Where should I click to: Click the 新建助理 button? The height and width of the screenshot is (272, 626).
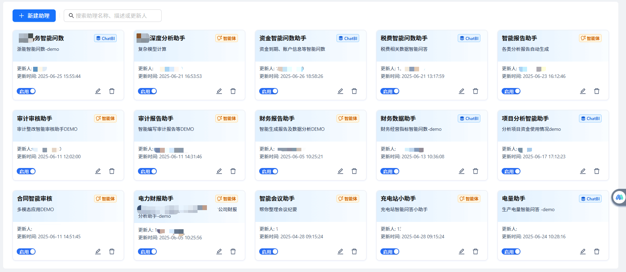tap(34, 16)
